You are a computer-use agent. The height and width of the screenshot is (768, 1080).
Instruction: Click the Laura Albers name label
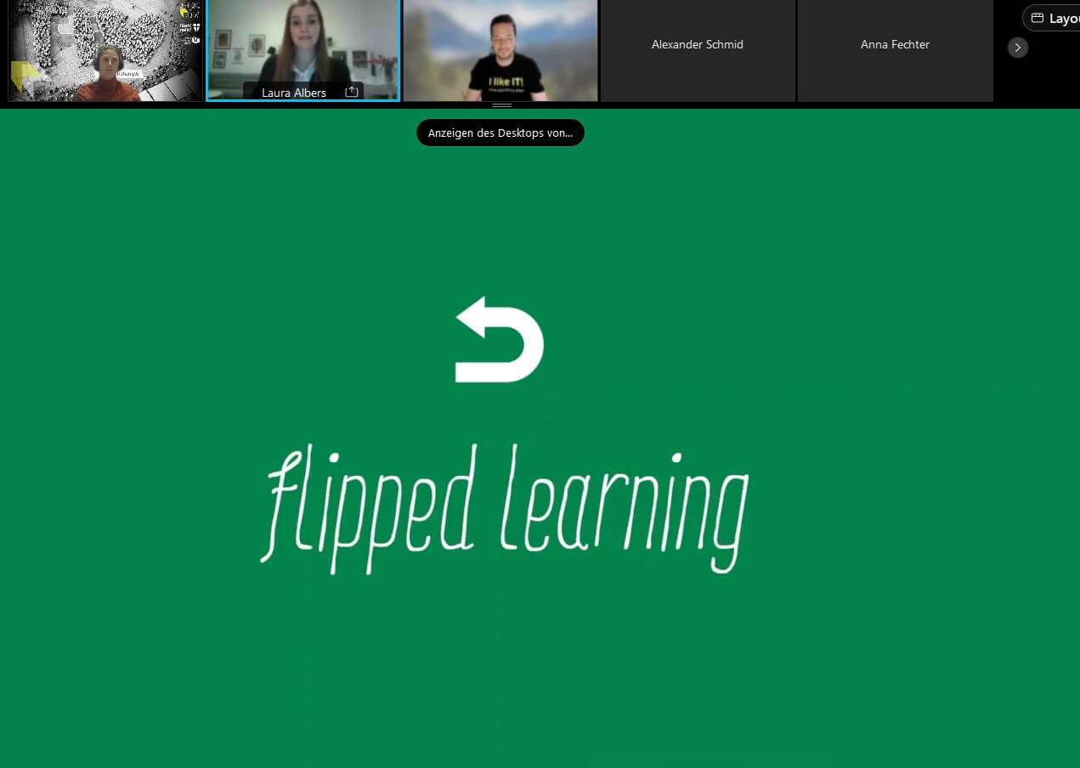[293, 93]
